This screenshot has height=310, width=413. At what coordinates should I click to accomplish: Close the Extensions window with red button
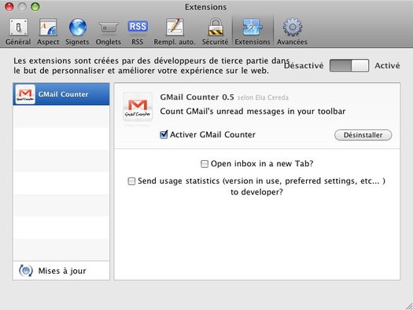(9, 6)
